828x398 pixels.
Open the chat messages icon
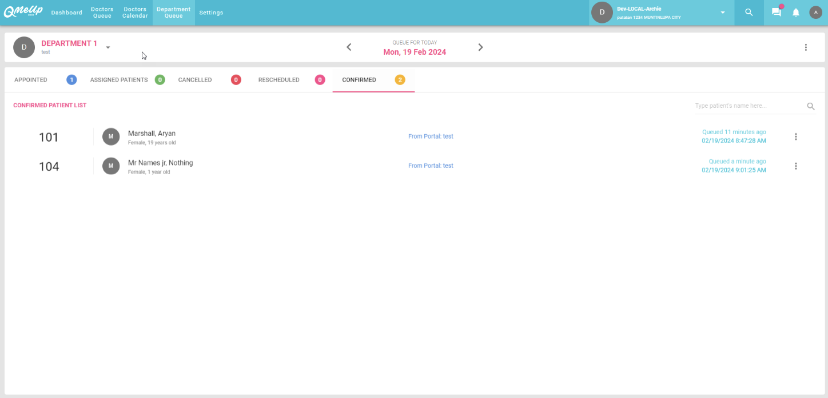point(776,12)
